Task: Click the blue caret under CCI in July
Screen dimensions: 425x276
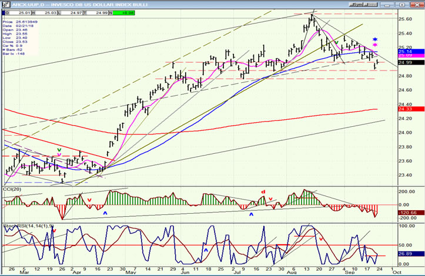Action: 251,214
